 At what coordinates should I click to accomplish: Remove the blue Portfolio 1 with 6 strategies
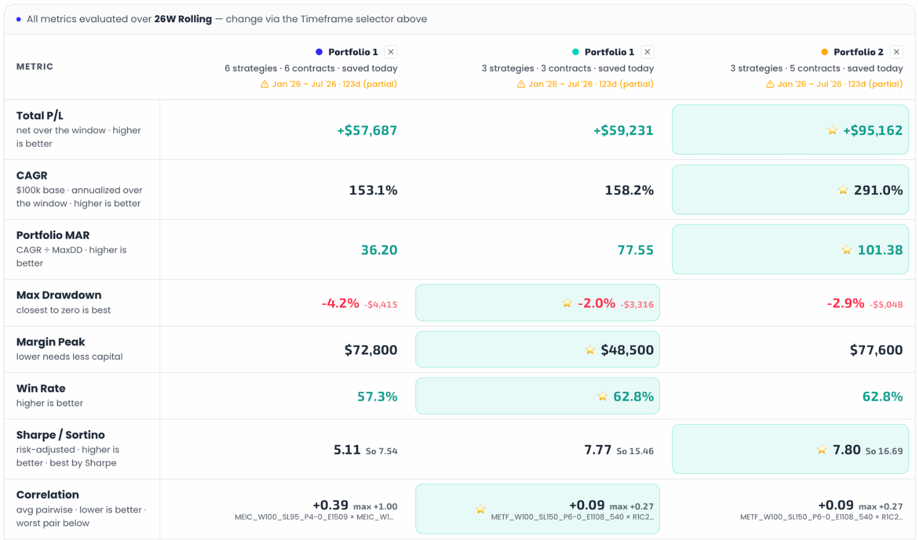(391, 52)
